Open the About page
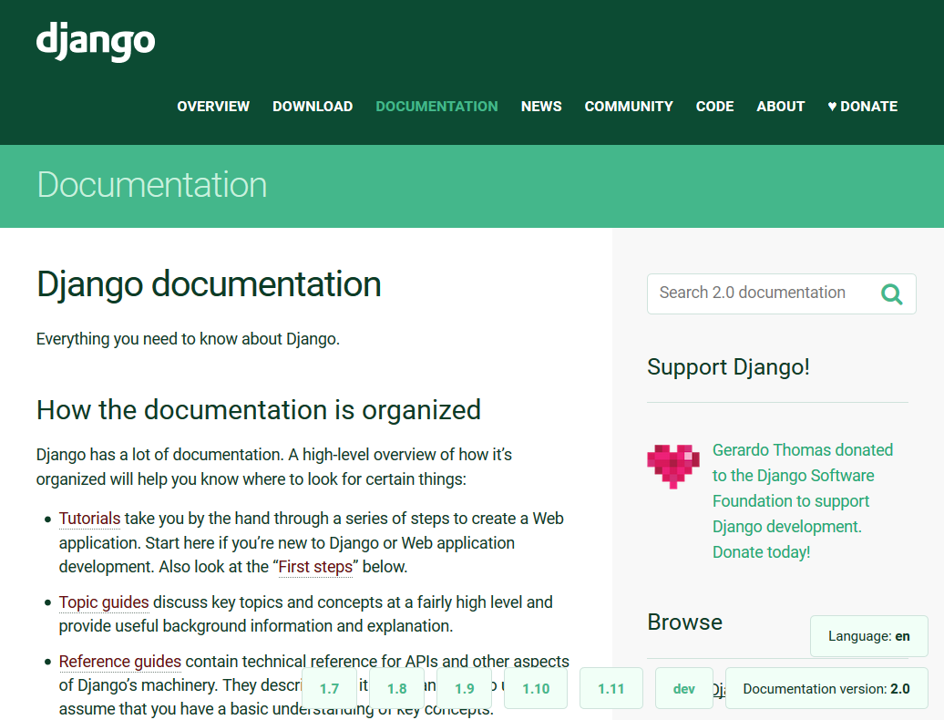The image size is (944, 720). 780,107
